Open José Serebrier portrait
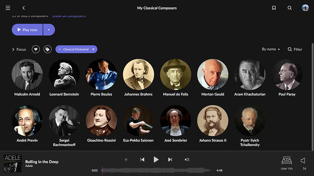This screenshot has width=314, height=176. coord(175,121)
